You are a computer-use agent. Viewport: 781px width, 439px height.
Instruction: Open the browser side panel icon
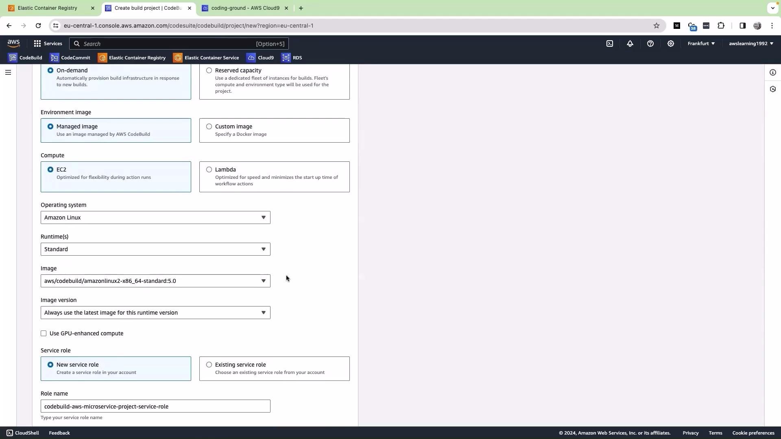point(742,26)
